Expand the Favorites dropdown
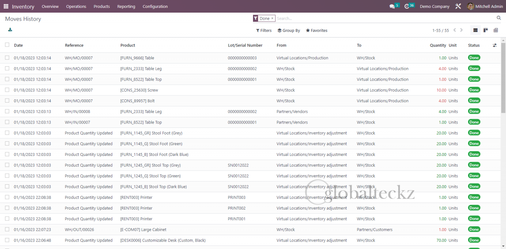Image resolution: width=506 pixels, height=249 pixels. tap(316, 30)
